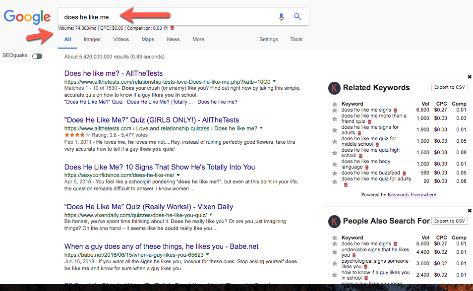Star 'how to know if a guy likes you in school'
This screenshot has width=473, height=291.
click(x=335, y=275)
